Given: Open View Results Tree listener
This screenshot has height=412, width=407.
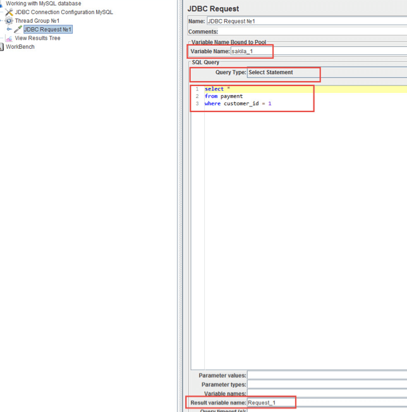Looking at the screenshot, I should [37, 38].
